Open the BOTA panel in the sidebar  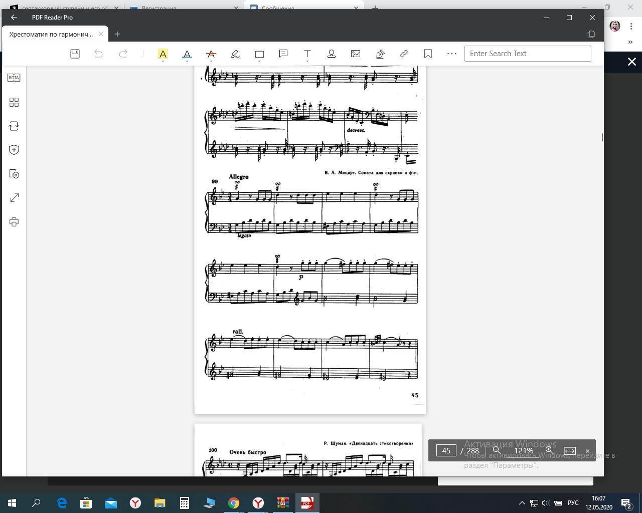click(14, 78)
